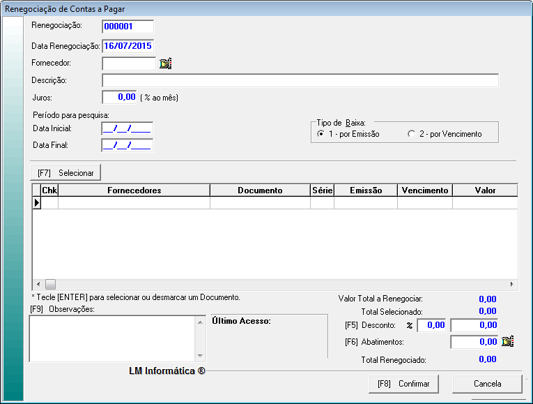Select the '1 - por Emissão' radio option

[320, 134]
